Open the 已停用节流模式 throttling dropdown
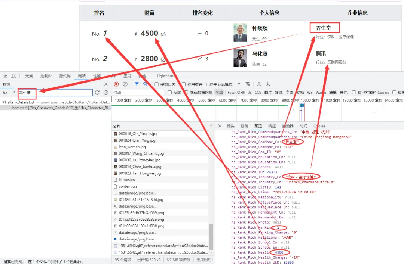The height and width of the screenshot is (264, 404). pyautogui.click(x=223, y=84)
